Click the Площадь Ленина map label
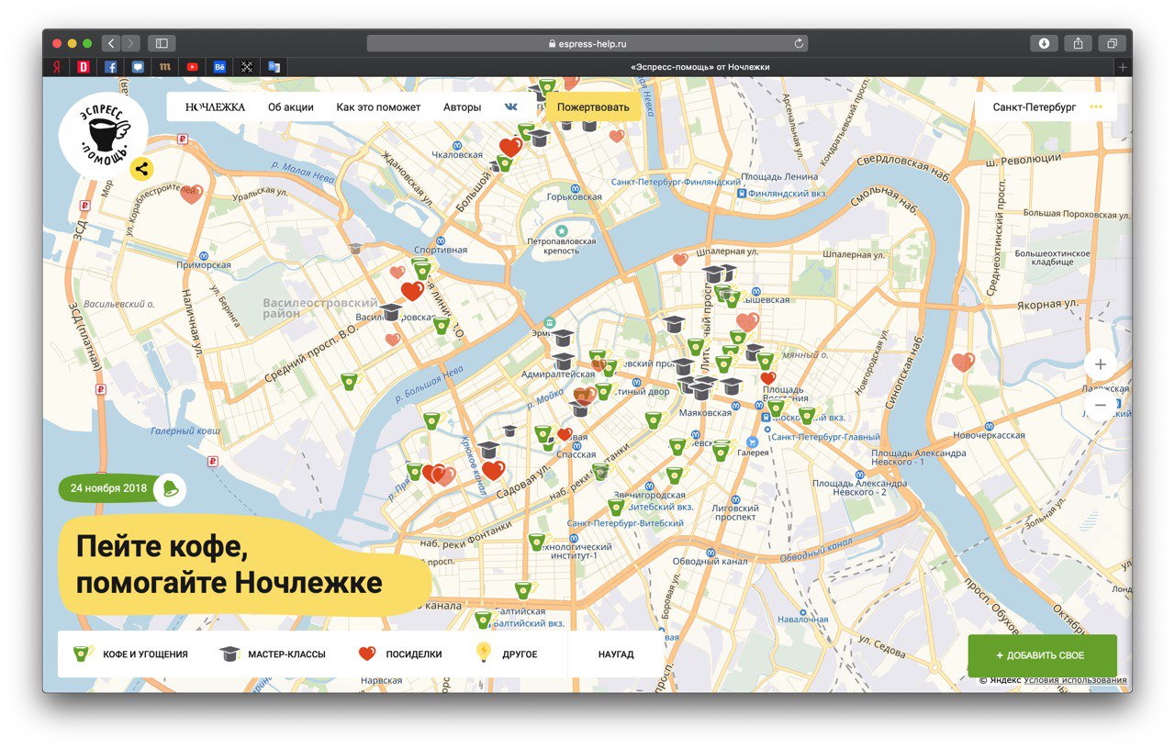The height and width of the screenshot is (749, 1175). pos(779,176)
